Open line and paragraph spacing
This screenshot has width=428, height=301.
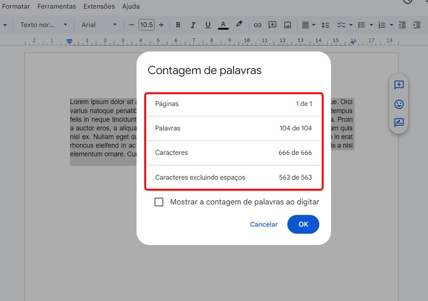tap(325, 25)
